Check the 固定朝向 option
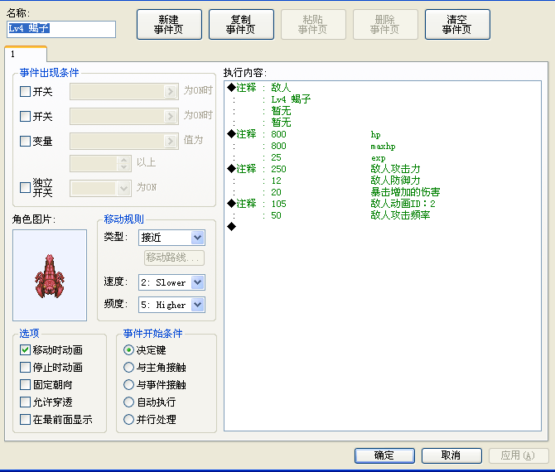Image resolution: width=555 pixels, height=472 pixels. (x=25, y=384)
